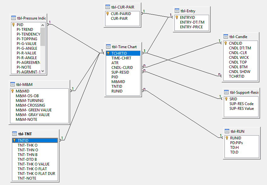Viewport: 267px width, 185px height.
Task: Click the key icon beside M&MID
Action: [13, 91]
